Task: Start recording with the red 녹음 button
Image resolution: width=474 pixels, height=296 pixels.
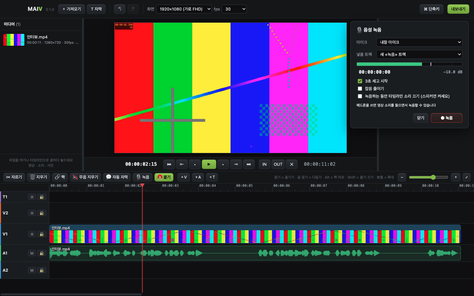Action: pos(447,118)
